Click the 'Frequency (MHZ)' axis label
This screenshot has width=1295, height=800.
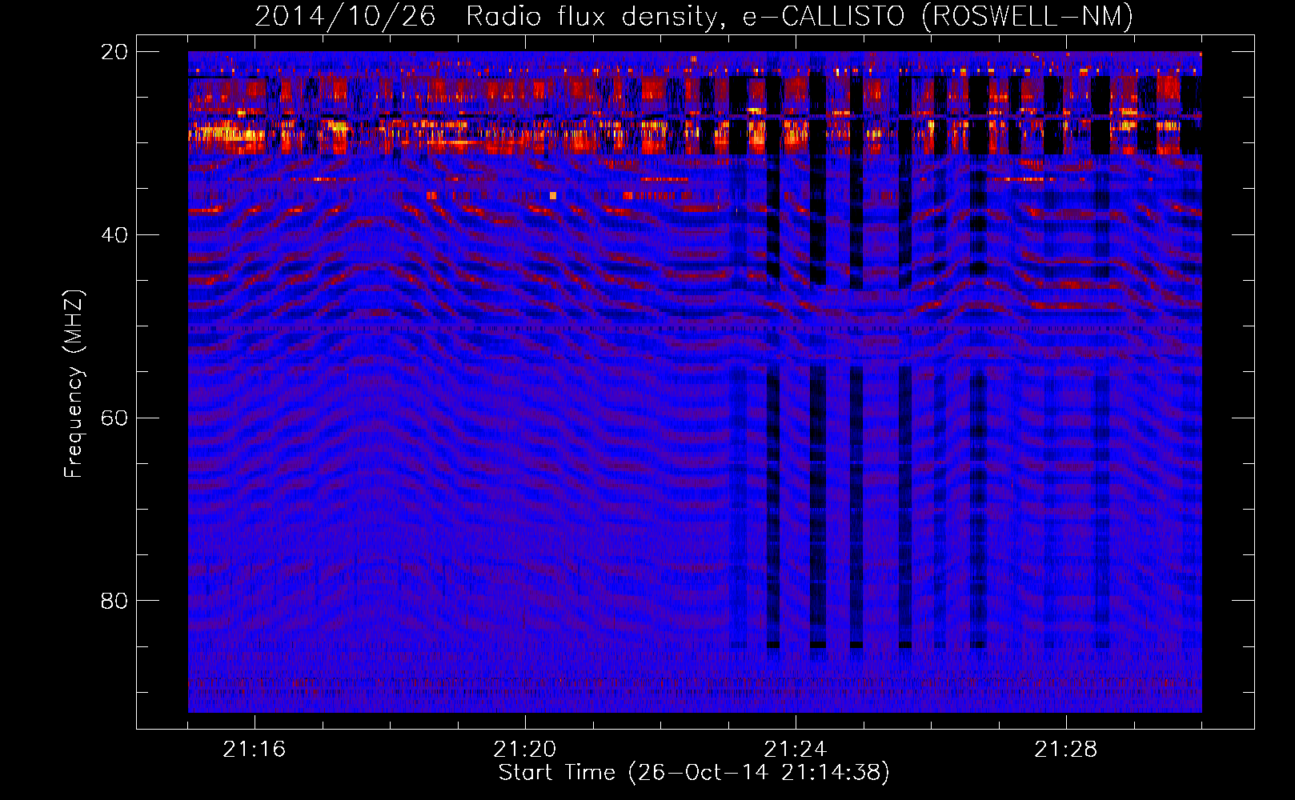[74, 384]
